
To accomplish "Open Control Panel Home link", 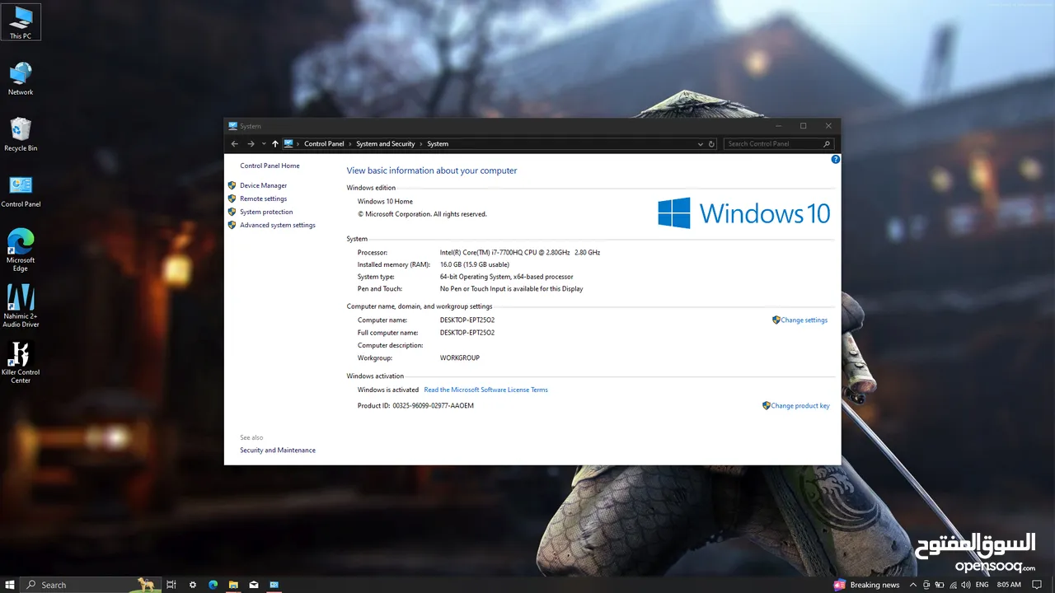I will (x=270, y=166).
